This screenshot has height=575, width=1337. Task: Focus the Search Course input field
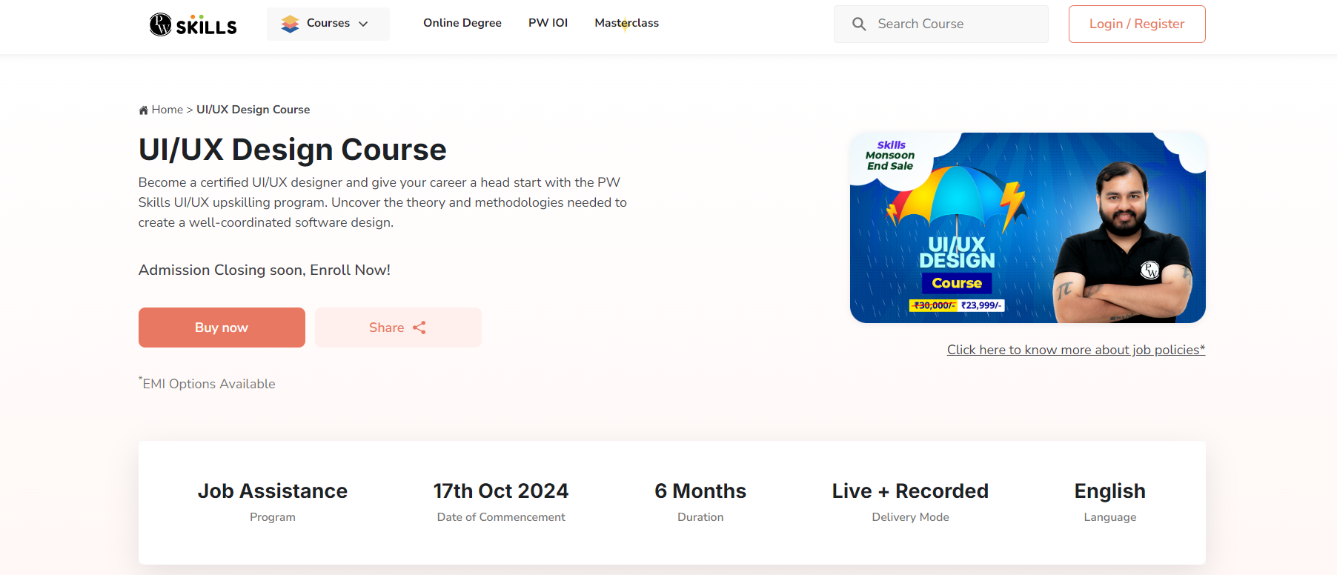click(940, 24)
